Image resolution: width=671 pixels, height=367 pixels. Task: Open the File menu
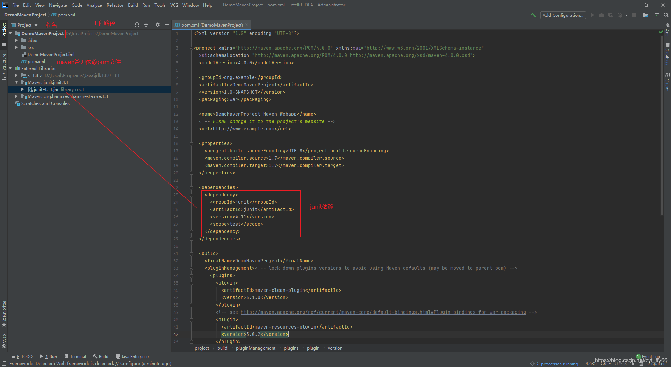point(15,5)
